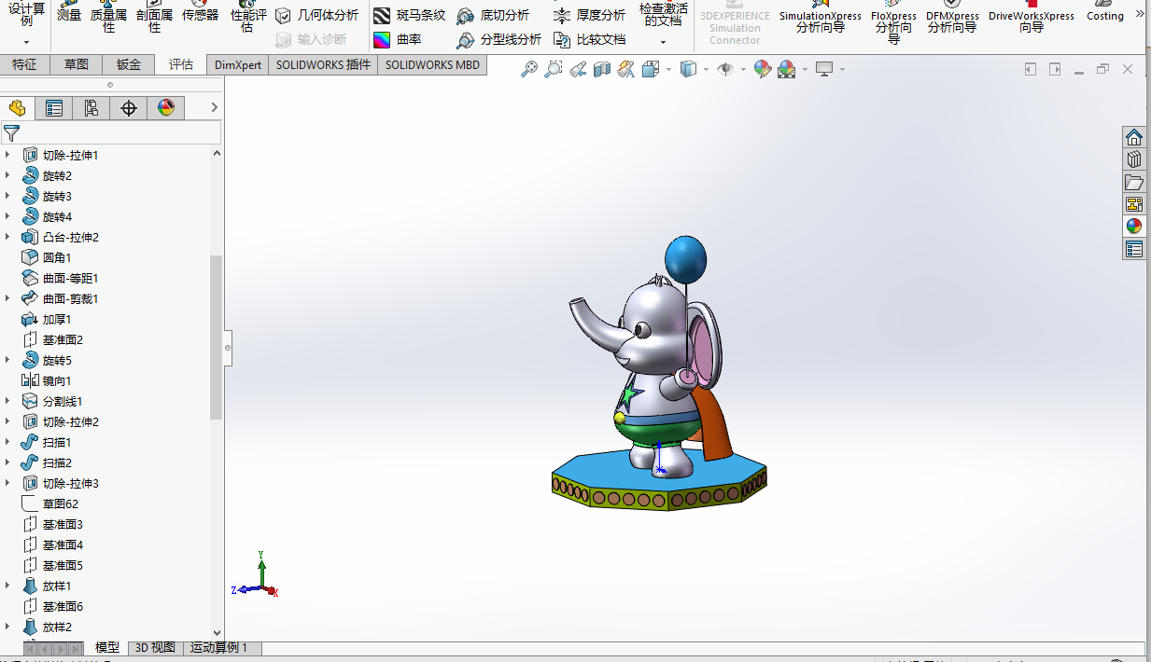Launch Parting Line Analysis 分型线分析
This screenshot has height=662, width=1151.
(x=498, y=39)
